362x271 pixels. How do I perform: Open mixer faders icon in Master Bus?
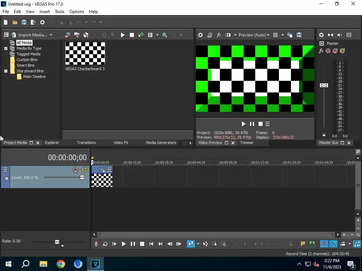click(x=349, y=35)
